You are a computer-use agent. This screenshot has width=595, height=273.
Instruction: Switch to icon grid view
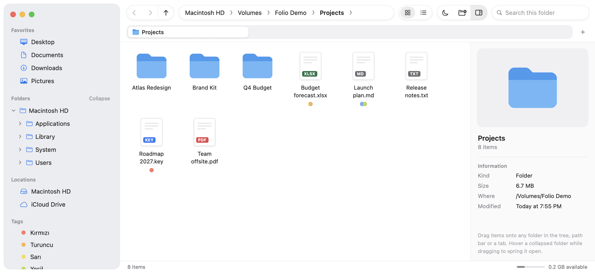pyautogui.click(x=408, y=13)
